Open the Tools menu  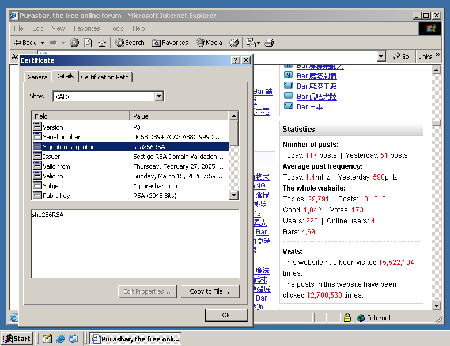pos(116,28)
